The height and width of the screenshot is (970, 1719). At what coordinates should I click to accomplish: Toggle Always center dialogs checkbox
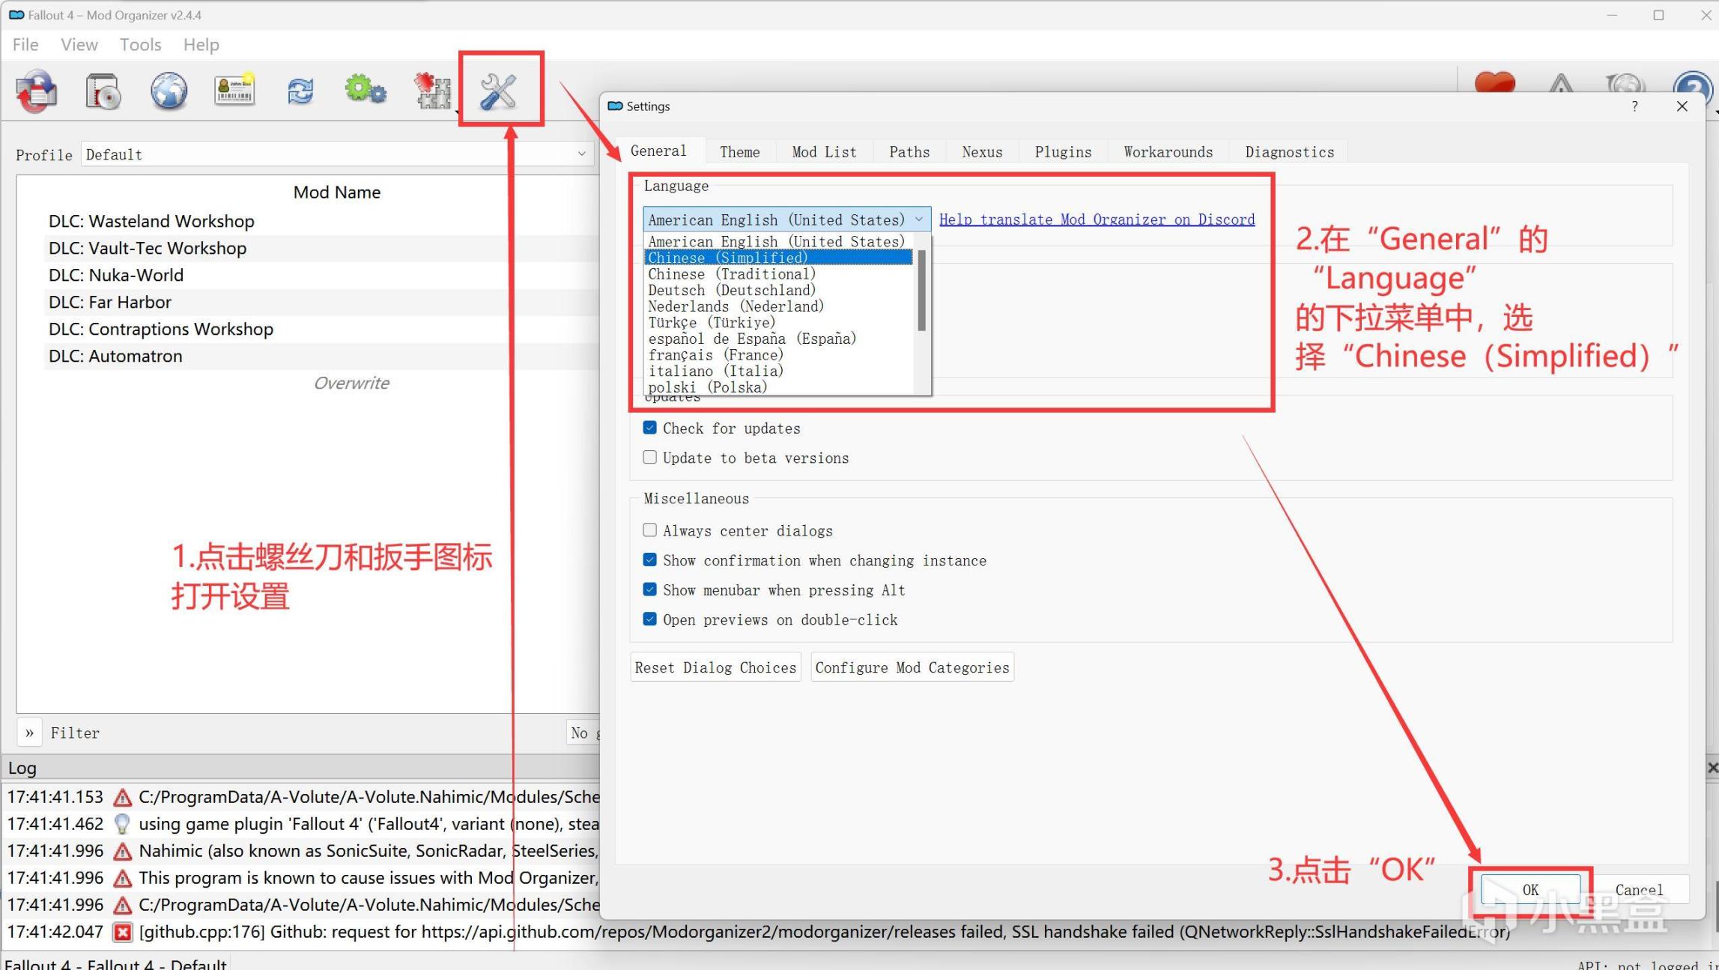coord(650,530)
